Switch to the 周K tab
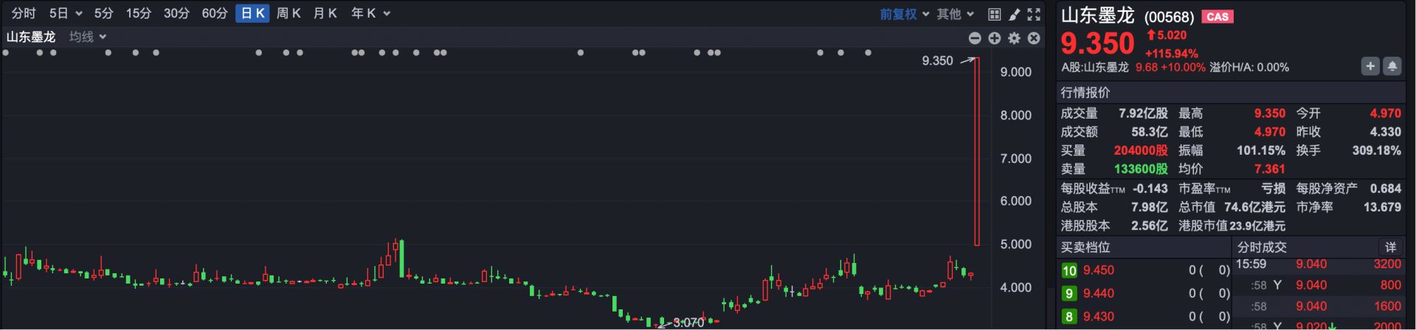Viewport: 1416px width, 330px height. (x=289, y=13)
